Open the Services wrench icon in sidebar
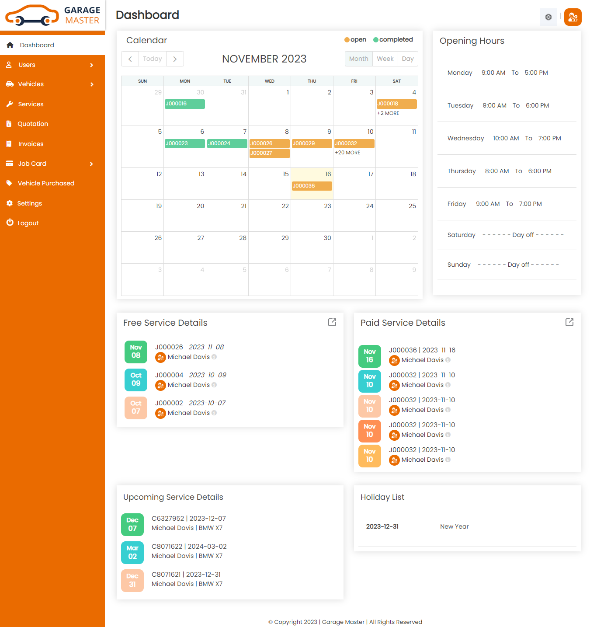597x627 pixels. click(10, 104)
